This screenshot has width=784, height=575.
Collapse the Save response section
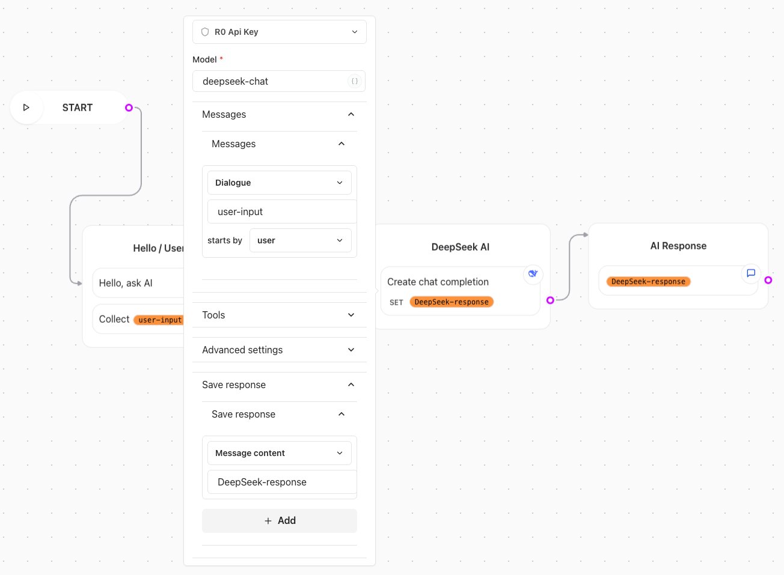(351, 385)
